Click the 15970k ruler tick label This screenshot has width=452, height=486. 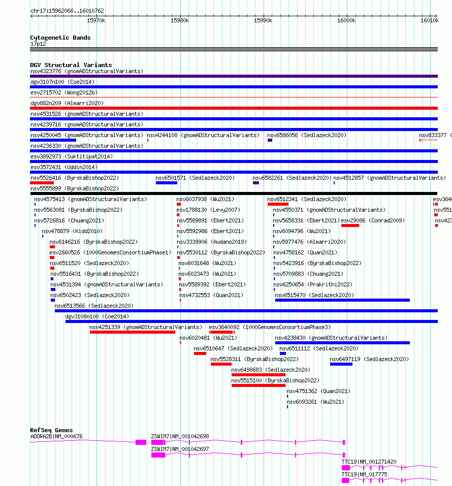[x=96, y=20]
